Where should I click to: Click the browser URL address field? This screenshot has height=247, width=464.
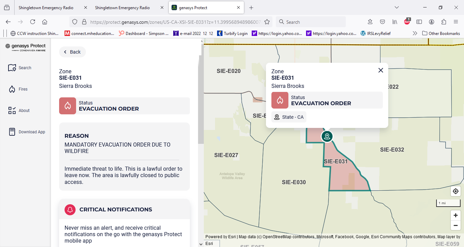coord(175,22)
